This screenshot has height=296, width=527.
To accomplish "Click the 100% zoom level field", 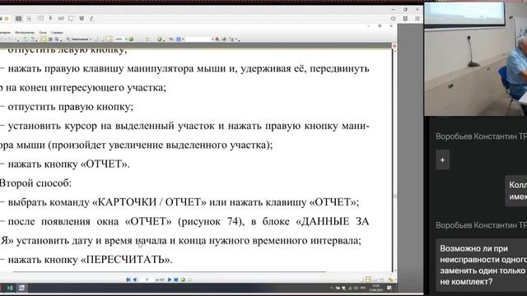I will coord(119,39).
